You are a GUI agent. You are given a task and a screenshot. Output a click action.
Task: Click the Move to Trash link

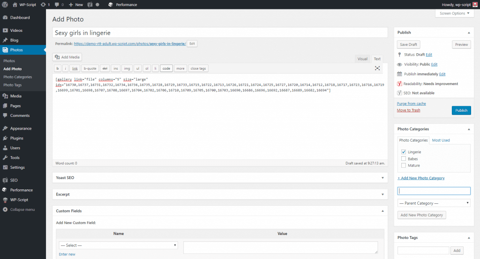(408, 110)
